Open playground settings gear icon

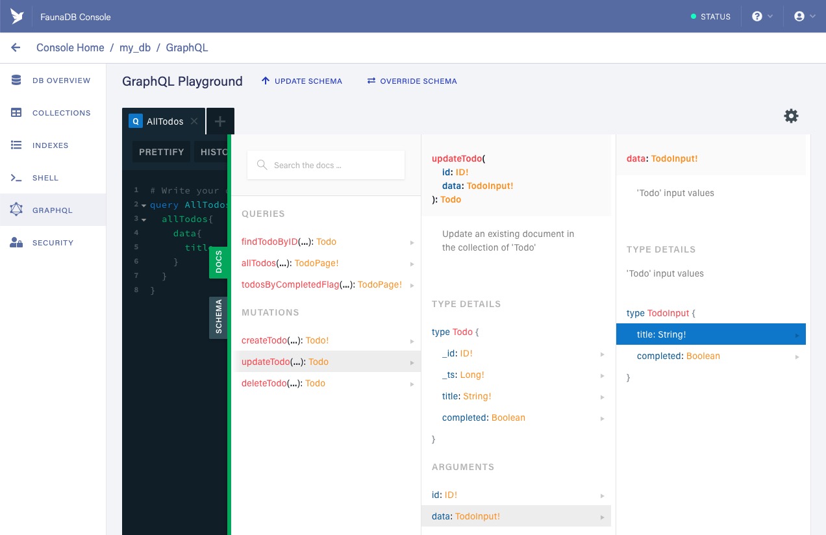coord(791,116)
